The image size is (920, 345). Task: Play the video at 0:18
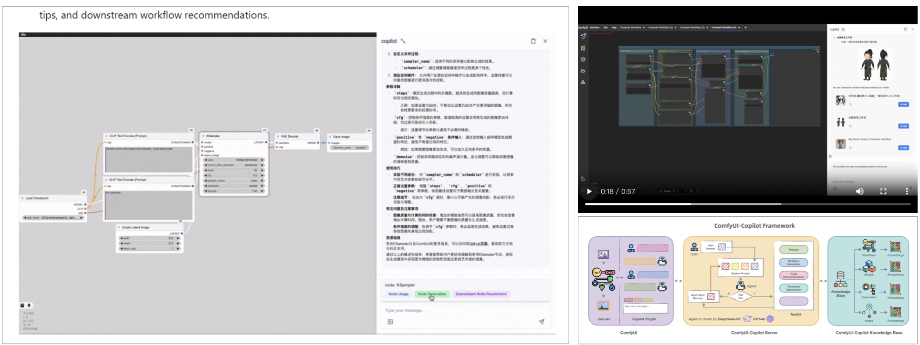pos(589,192)
